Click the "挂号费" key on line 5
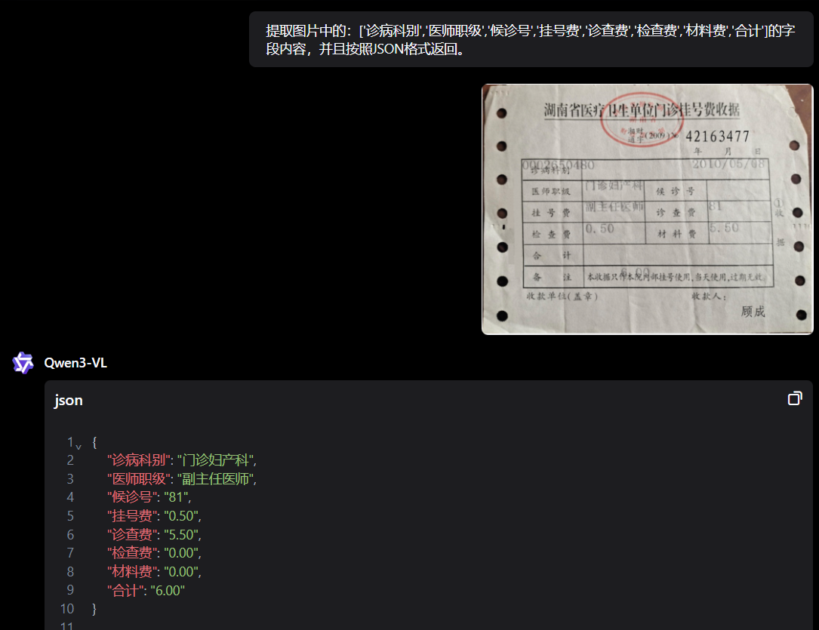 tap(131, 515)
